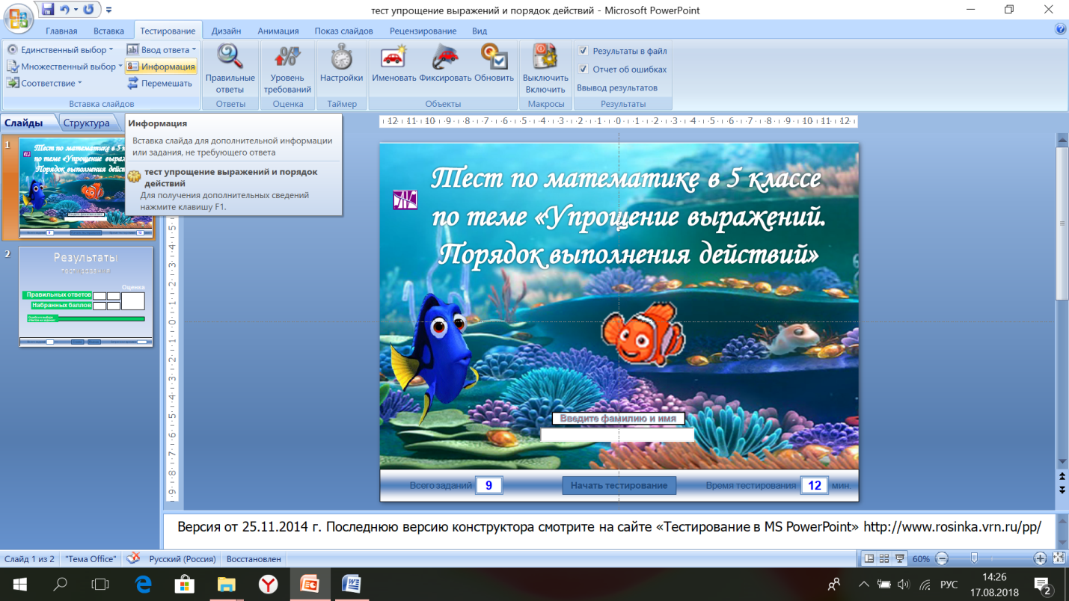Click the Тема Office status bar entry

point(91,558)
